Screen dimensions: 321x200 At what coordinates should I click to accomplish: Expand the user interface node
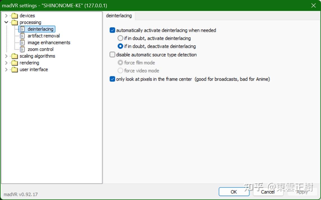pyautogui.click(x=6, y=70)
